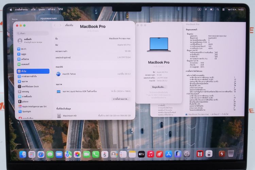Click the battery status icon in menu bar
255x170 pixels.
pyautogui.click(x=212, y=10)
